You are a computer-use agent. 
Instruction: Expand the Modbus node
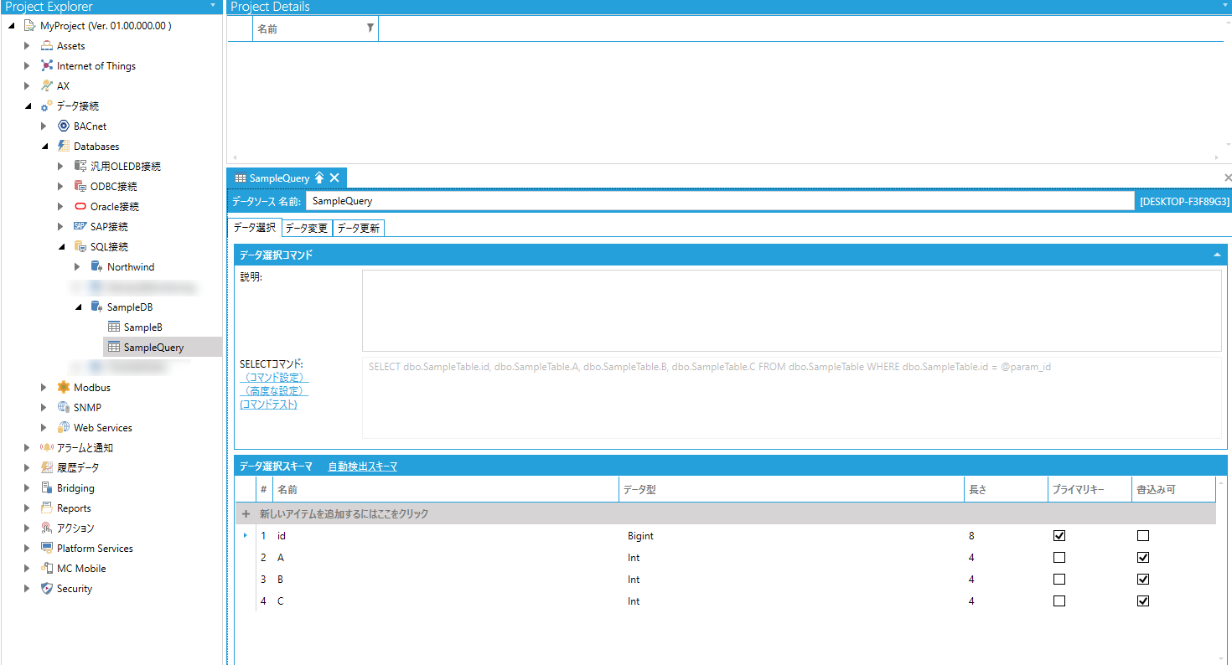click(x=44, y=388)
